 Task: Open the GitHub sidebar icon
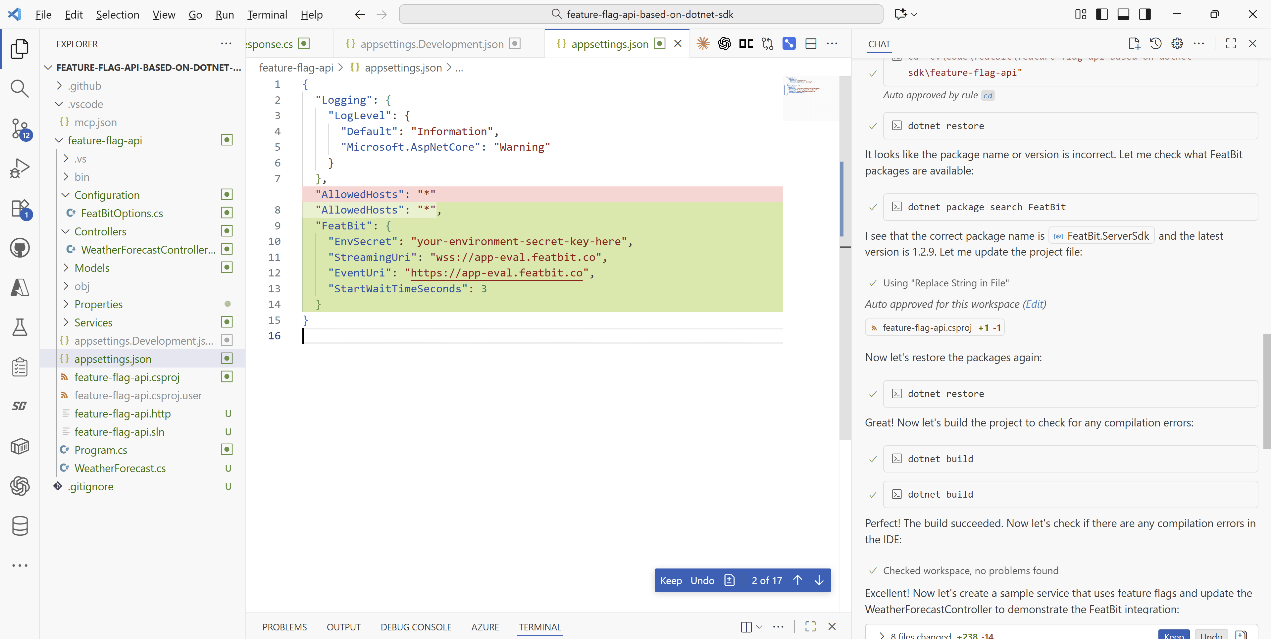[20, 248]
